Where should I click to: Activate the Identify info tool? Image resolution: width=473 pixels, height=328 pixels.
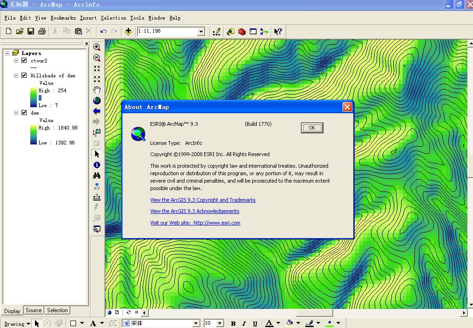tap(97, 165)
